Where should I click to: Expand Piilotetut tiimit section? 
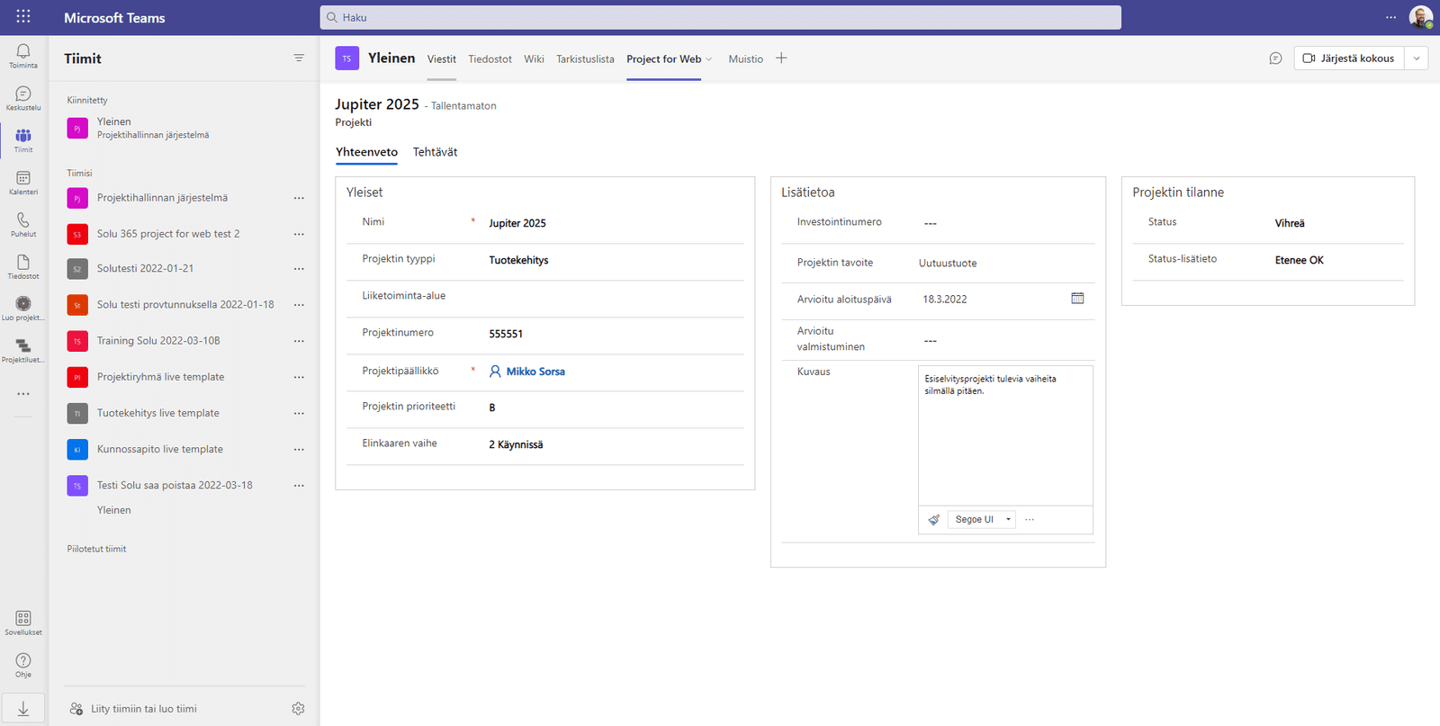[x=96, y=549]
